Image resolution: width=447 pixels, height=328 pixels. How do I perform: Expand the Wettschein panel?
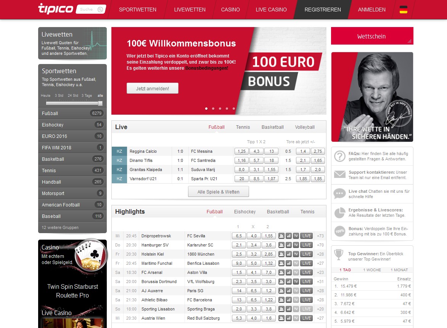[372, 36]
